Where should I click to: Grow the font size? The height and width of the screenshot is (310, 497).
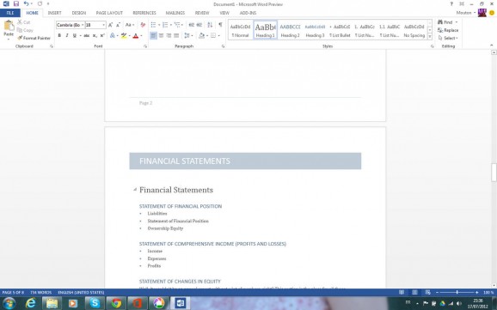tap(110, 25)
